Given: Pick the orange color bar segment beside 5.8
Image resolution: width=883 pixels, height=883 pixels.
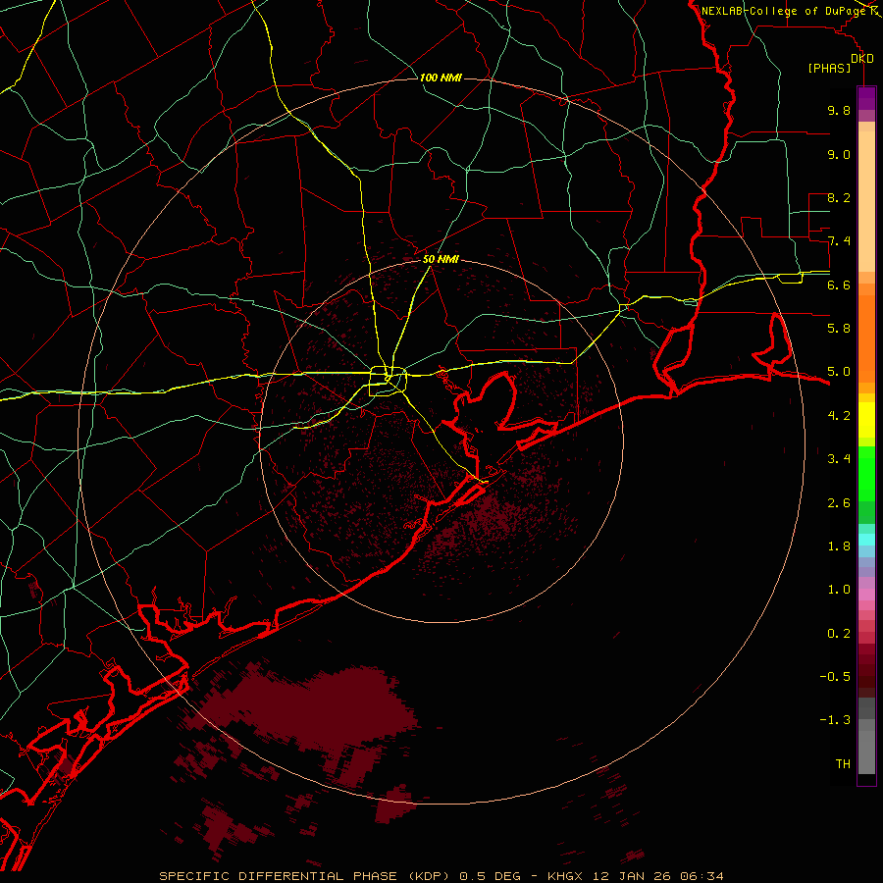Looking at the screenshot, I should [866, 339].
